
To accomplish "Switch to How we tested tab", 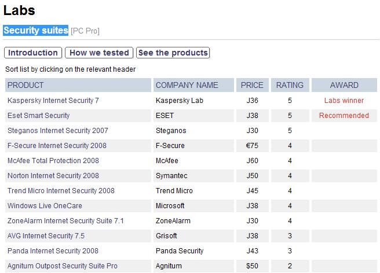I will point(99,53).
